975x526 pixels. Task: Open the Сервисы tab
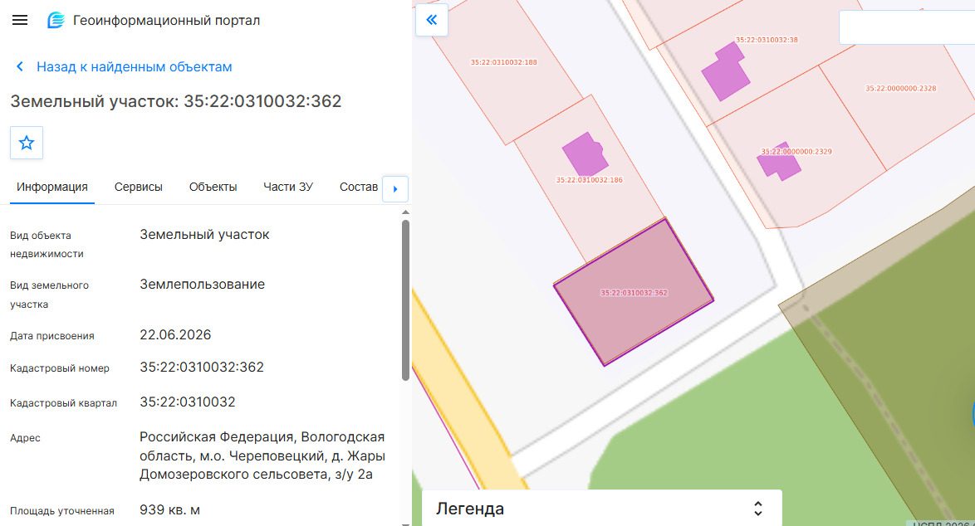click(138, 187)
